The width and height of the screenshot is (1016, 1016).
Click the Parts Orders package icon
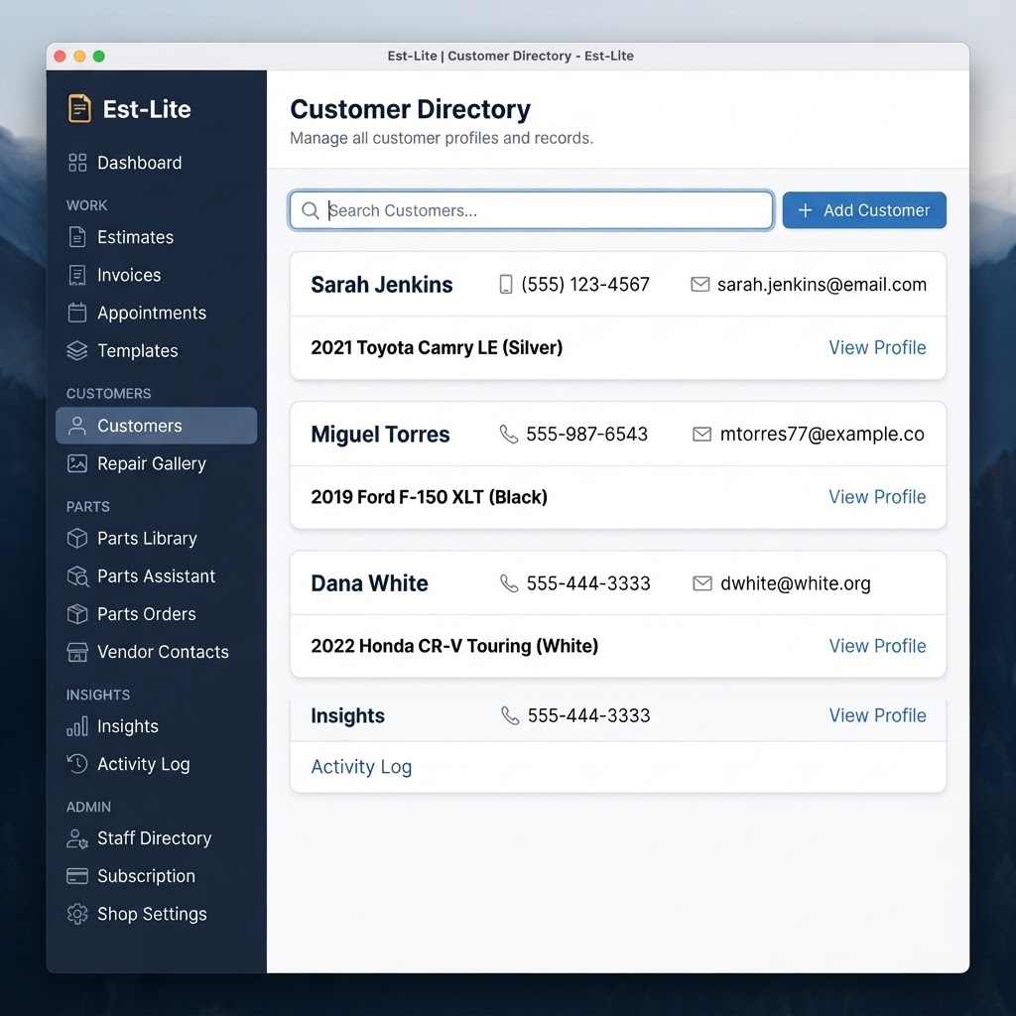click(77, 613)
